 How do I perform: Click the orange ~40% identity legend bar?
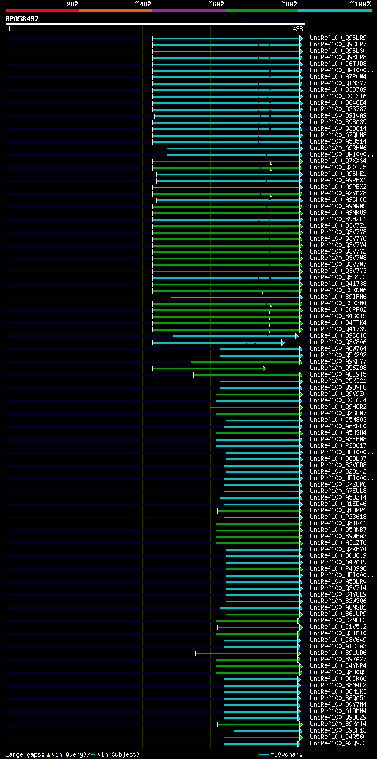click(115, 11)
